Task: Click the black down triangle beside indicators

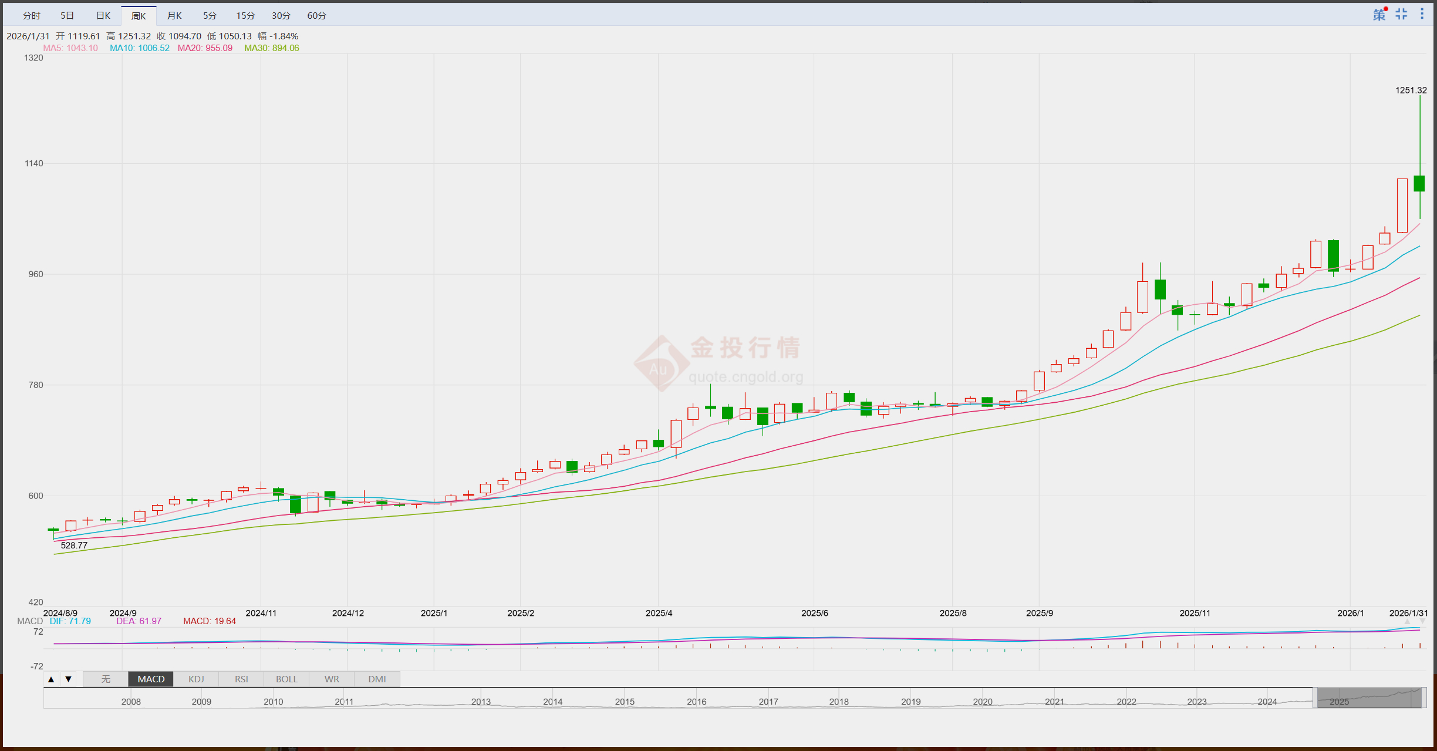Action: coord(69,679)
